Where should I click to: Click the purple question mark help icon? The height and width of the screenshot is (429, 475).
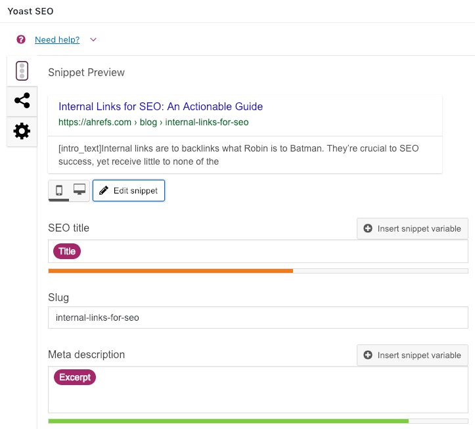click(x=21, y=39)
